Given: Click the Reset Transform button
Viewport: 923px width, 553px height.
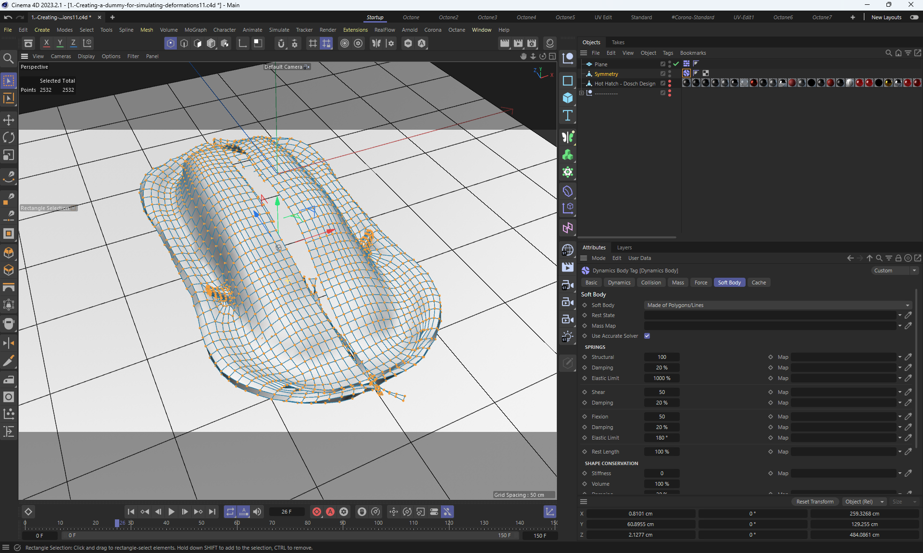Looking at the screenshot, I should click(x=814, y=502).
